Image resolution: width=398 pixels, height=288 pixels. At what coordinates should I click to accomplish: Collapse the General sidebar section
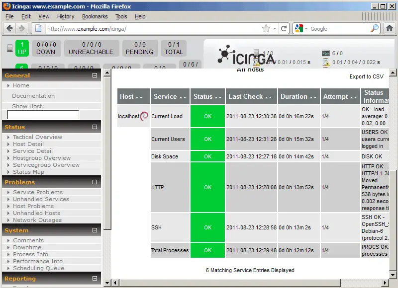click(x=95, y=75)
